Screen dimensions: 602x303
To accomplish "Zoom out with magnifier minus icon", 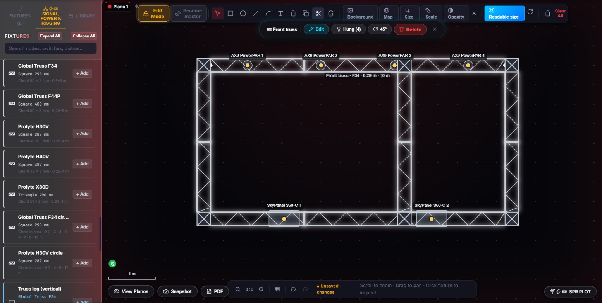I will pos(238,289).
